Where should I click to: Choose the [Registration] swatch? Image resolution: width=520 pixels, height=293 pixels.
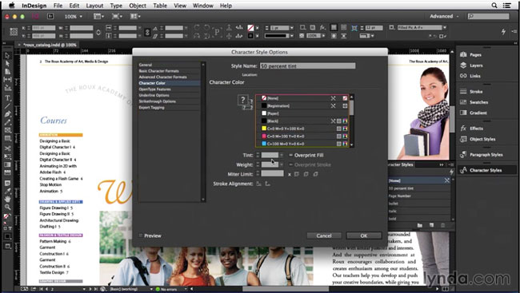[302, 105]
